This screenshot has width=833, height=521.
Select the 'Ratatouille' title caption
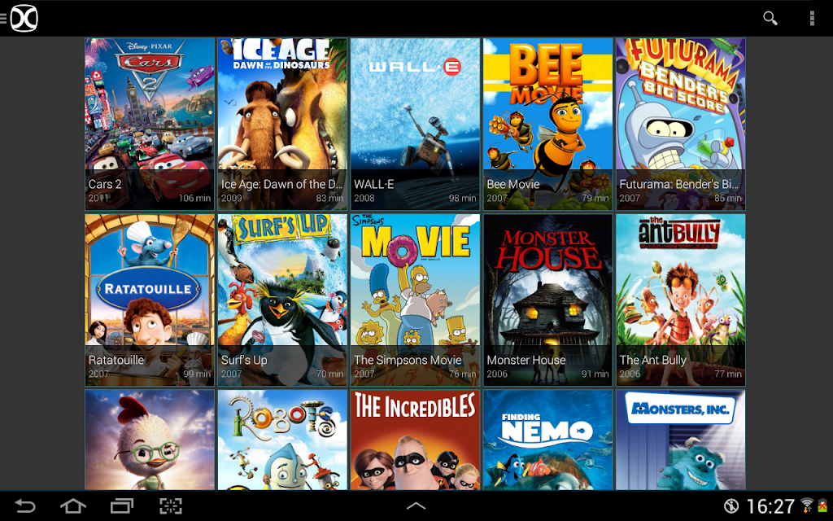pos(116,360)
